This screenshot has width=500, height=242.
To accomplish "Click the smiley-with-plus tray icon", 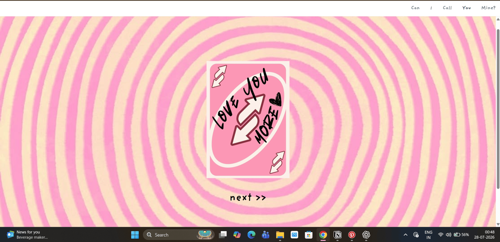I will [x=416, y=235].
